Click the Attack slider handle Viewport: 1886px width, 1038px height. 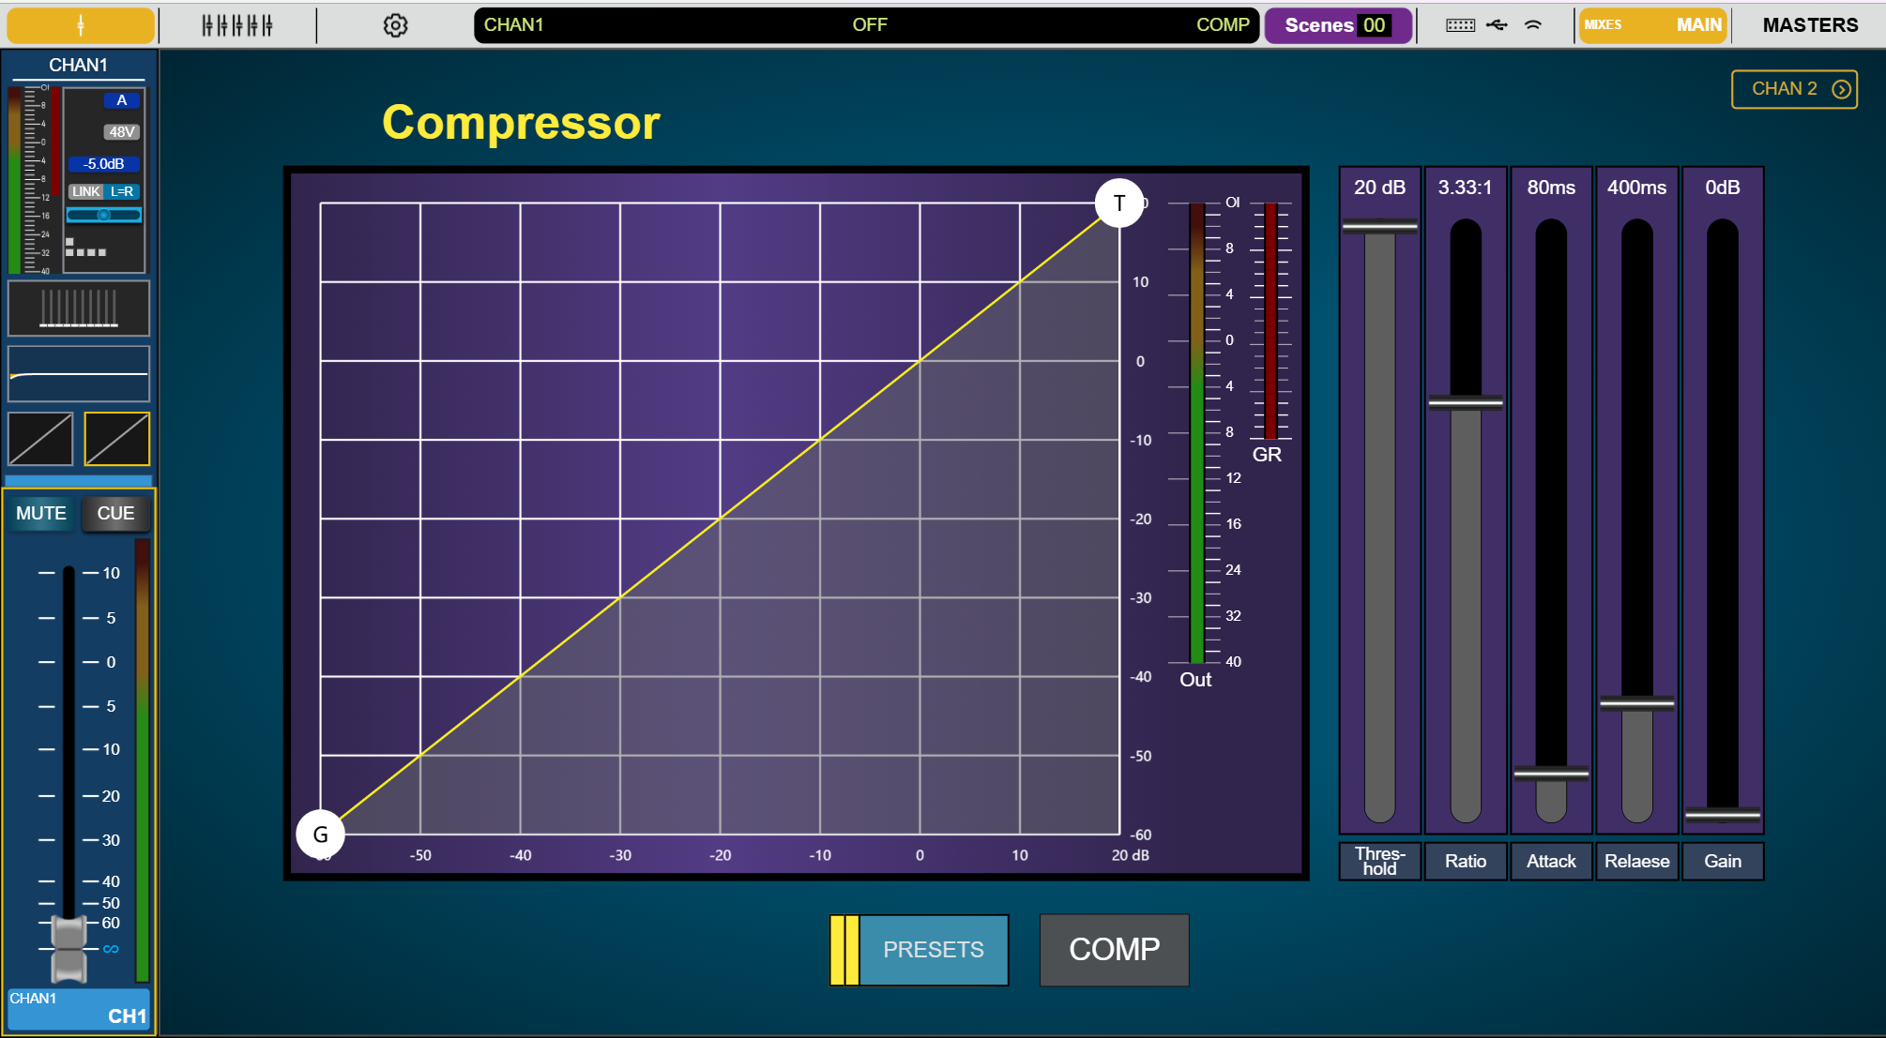1551,774
